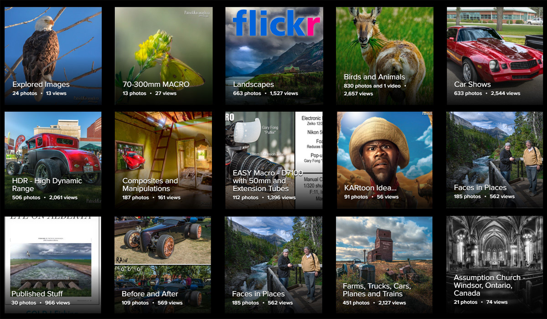
Task: Click the '24 photos' count under Explored Images
Action: pos(25,93)
